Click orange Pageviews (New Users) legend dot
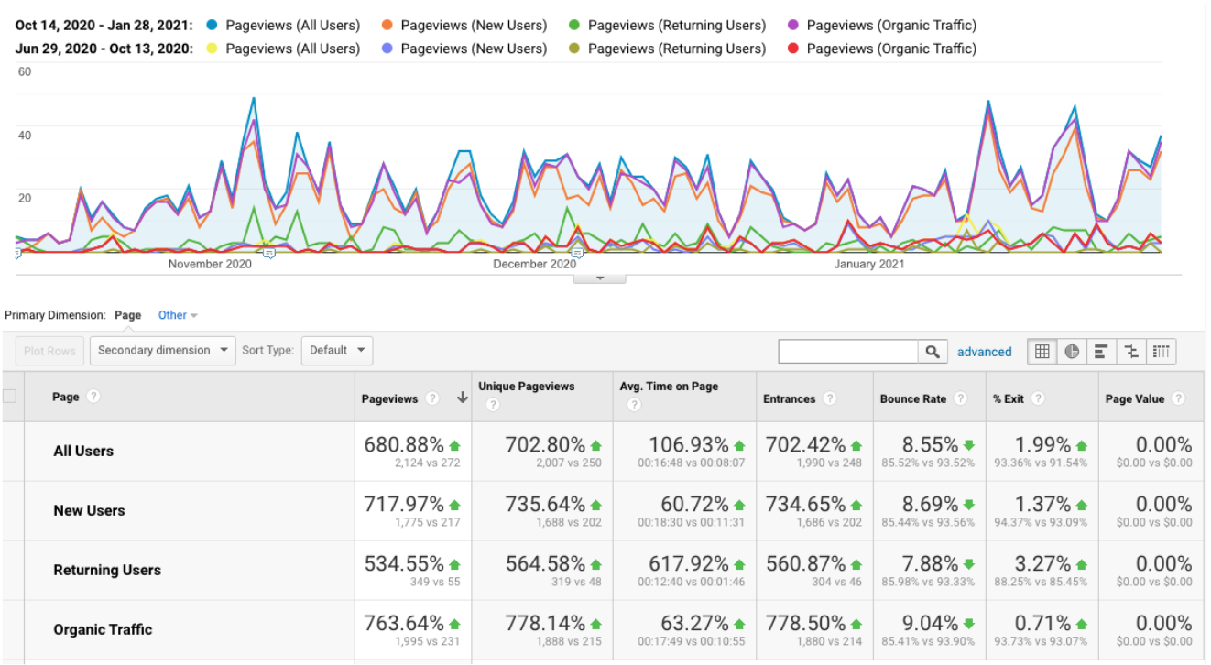This screenshot has height=665, width=1211. [x=388, y=26]
